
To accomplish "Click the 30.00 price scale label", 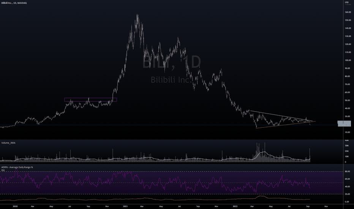I will [x=347, y=116].
